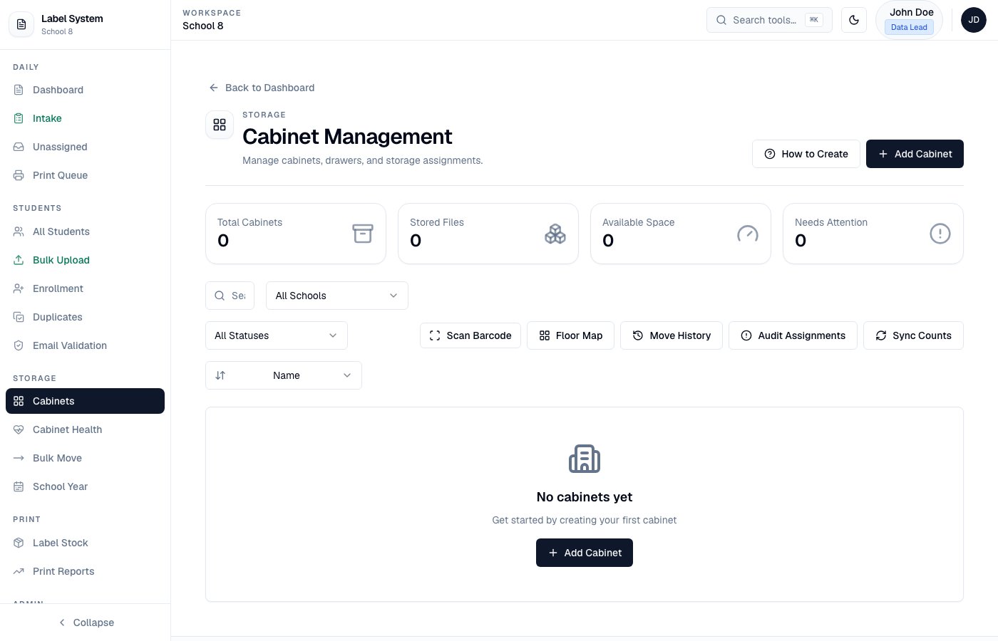
Task: Click the Needs Attention alert icon
Action: [x=940, y=234]
